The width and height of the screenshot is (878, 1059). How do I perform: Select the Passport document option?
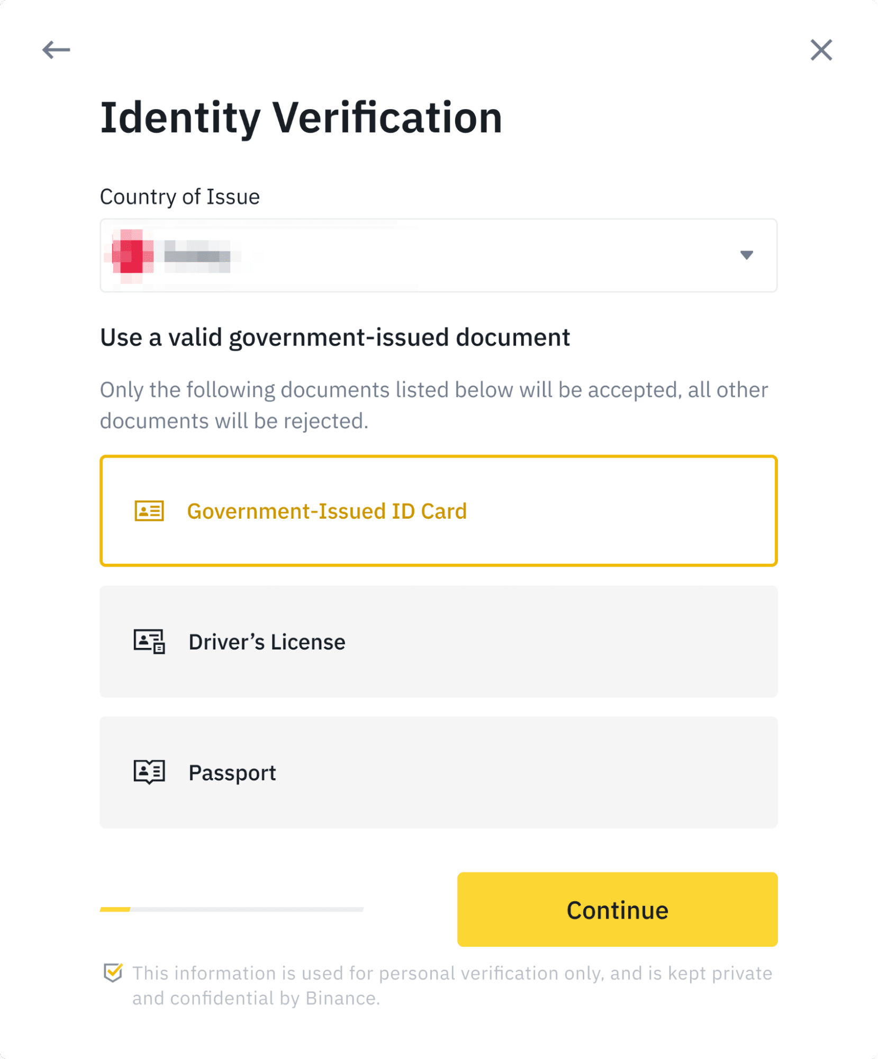438,772
